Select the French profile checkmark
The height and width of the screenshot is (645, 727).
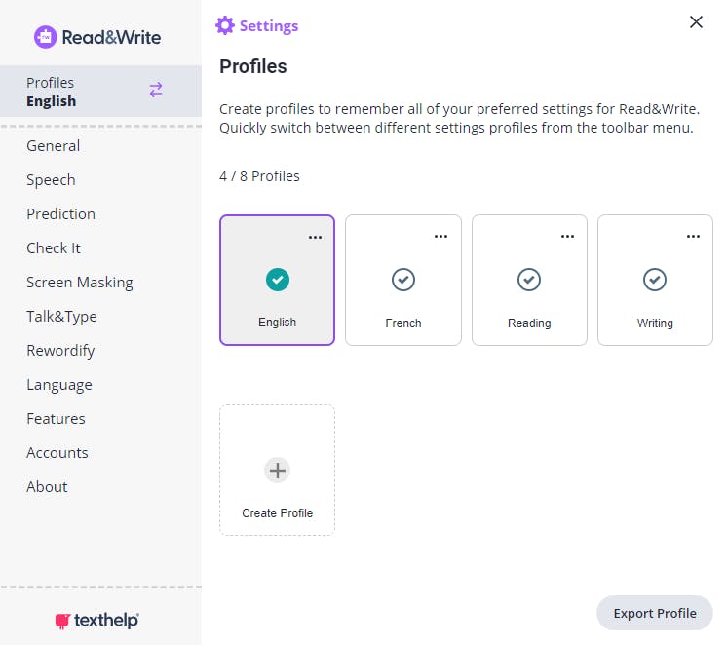[402, 280]
